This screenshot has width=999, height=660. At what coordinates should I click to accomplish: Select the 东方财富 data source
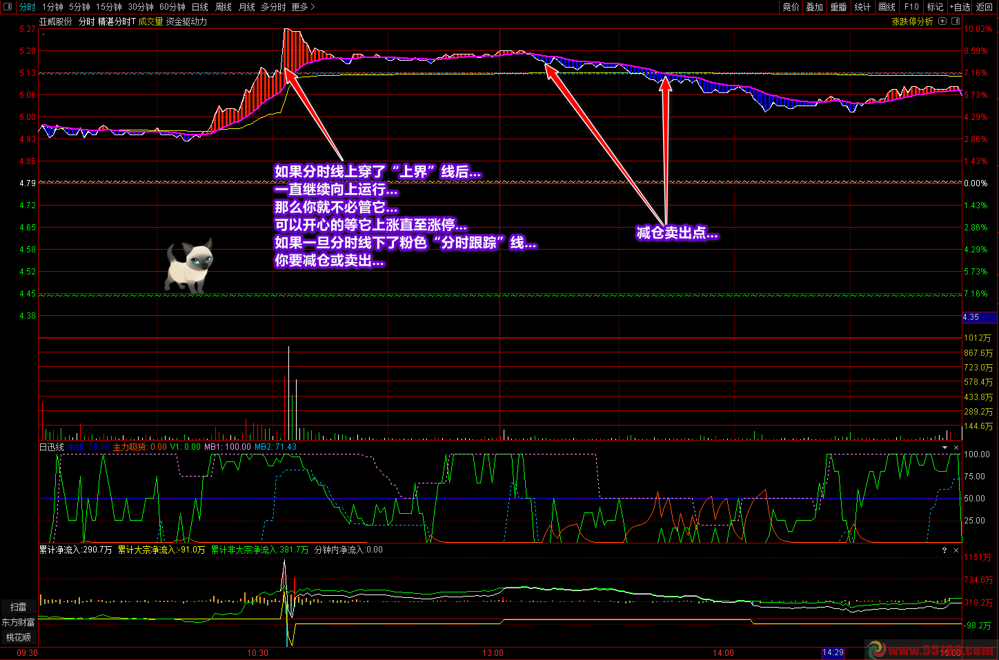(x=19, y=622)
